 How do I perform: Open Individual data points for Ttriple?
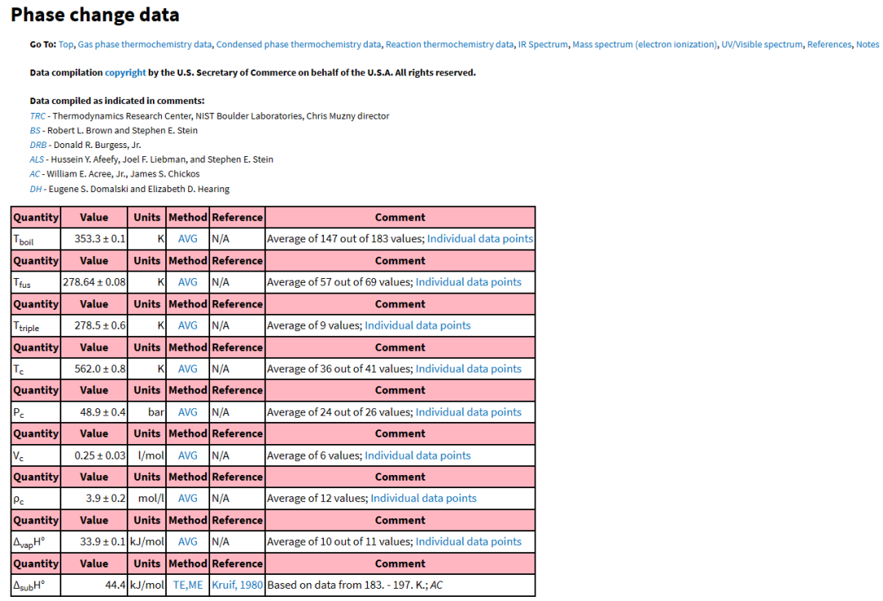point(418,325)
